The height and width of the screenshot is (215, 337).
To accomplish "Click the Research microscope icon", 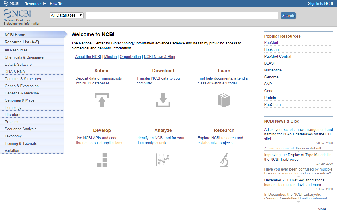I will point(224,160).
